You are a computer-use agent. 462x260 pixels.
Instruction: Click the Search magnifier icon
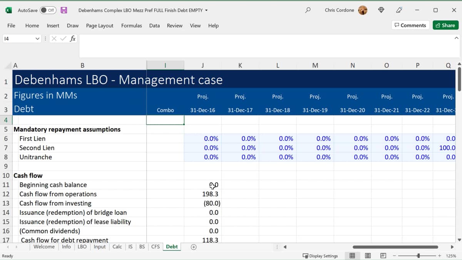click(308, 10)
